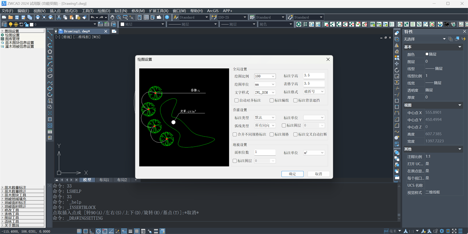This screenshot has width=468, height=234.
Task: Click the 取消 button
Action: [x=319, y=174]
